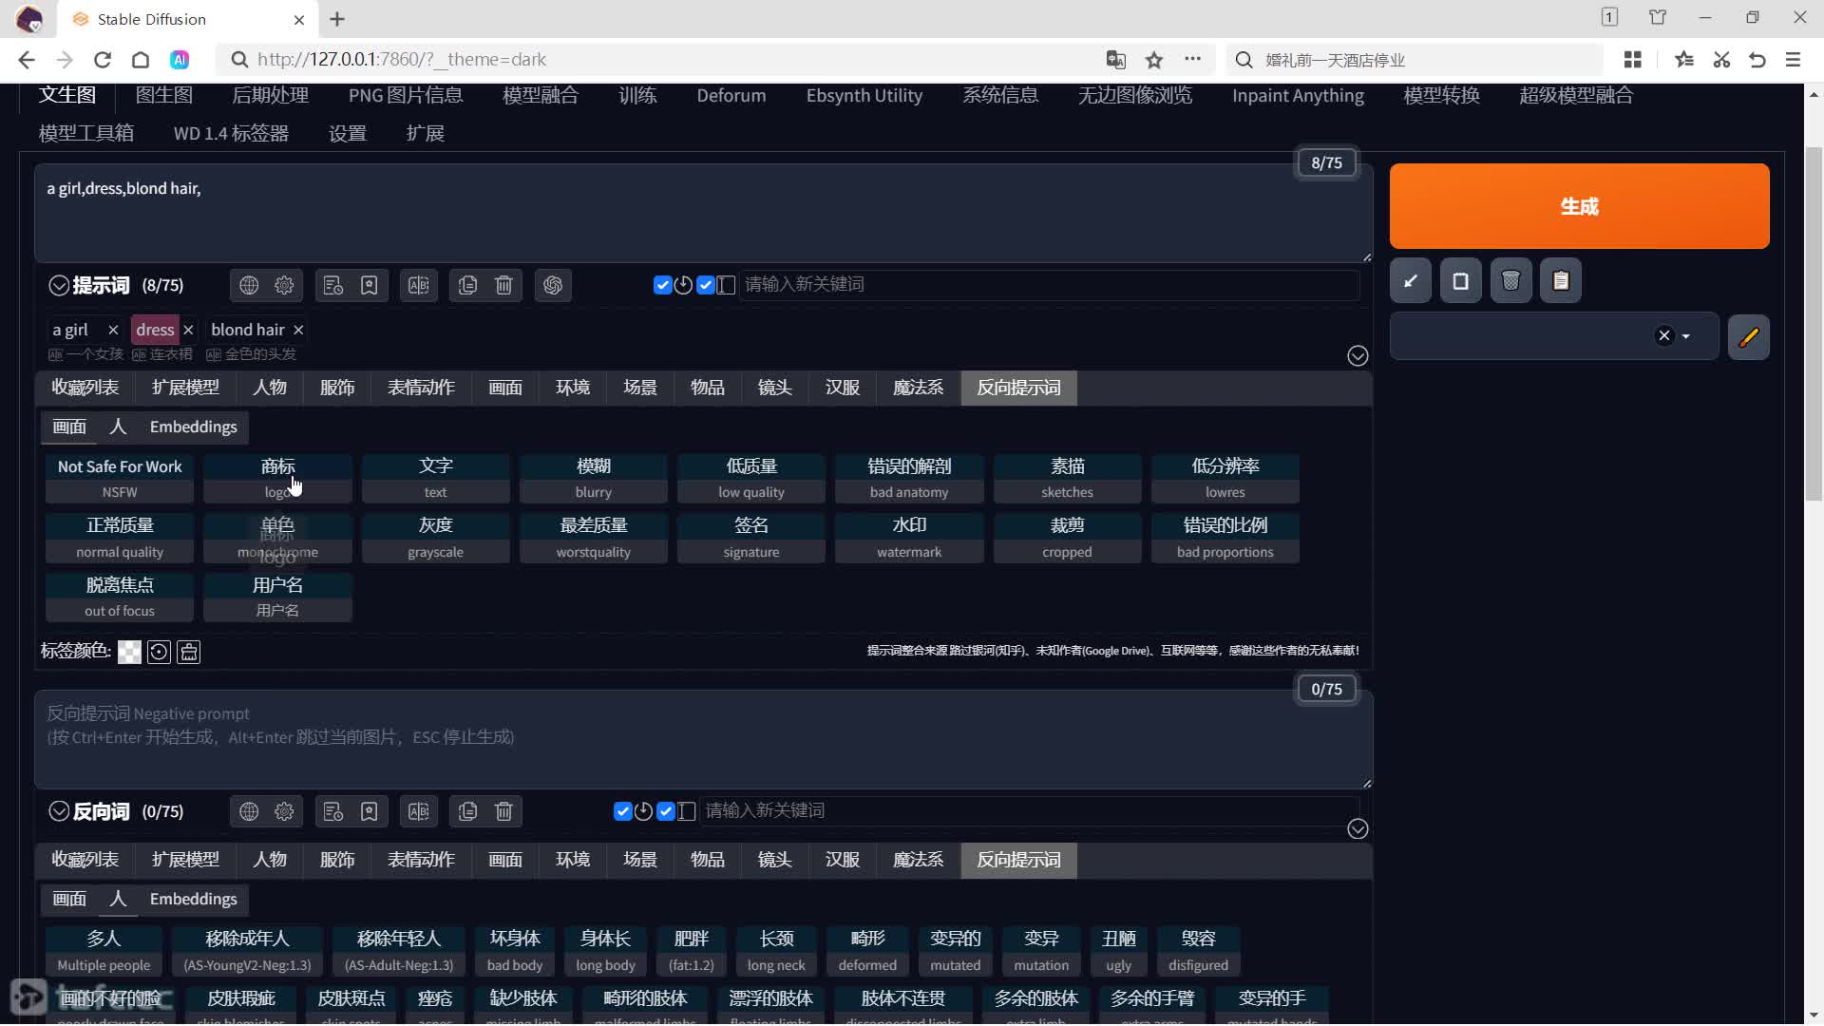Click the ChatGPT icon in the prompt toolbar
This screenshot has width=1824, height=1026.
coord(553,285)
